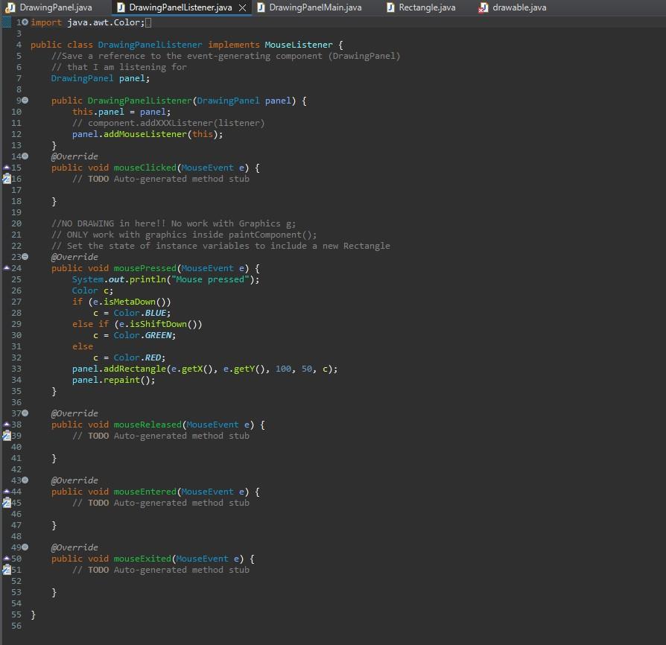The width and height of the screenshot is (666, 645).
Task: Click the override marker on line 50
Action: tap(7, 559)
